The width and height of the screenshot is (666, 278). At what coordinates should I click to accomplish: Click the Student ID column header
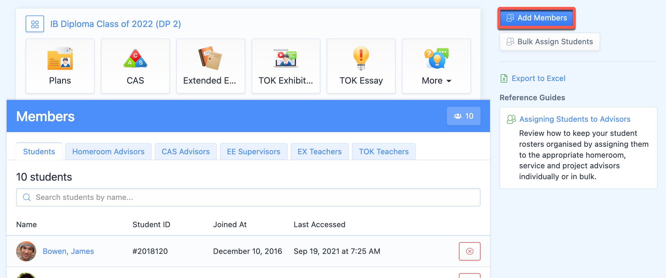pyautogui.click(x=151, y=225)
